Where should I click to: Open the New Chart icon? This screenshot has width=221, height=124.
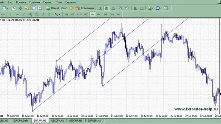coord(4,8)
